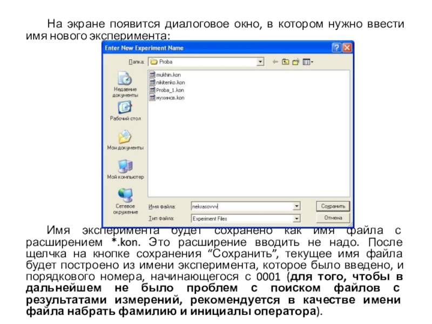Open My Computer (Мой компьютер) shortcut
This screenshot has height=324, width=432.
(125, 170)
